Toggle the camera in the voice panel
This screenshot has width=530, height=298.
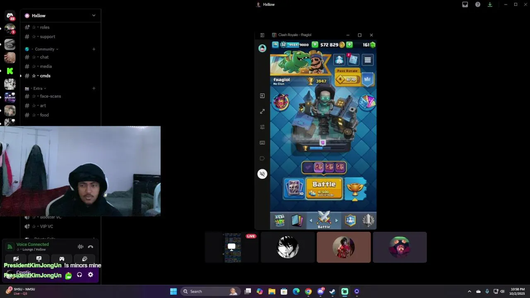tap(16, 259)
